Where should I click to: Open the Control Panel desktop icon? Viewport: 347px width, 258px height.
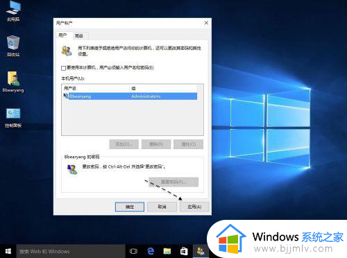13,118
